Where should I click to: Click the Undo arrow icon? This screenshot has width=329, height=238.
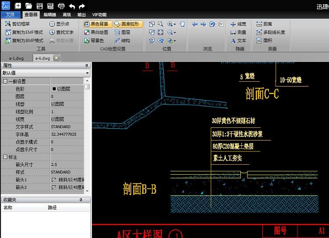point(72,6)
